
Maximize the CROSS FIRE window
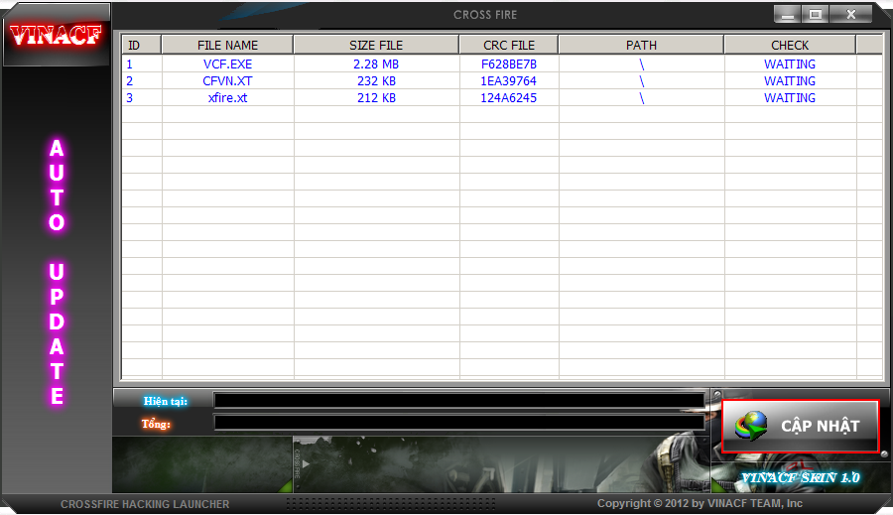pos(816,14)
